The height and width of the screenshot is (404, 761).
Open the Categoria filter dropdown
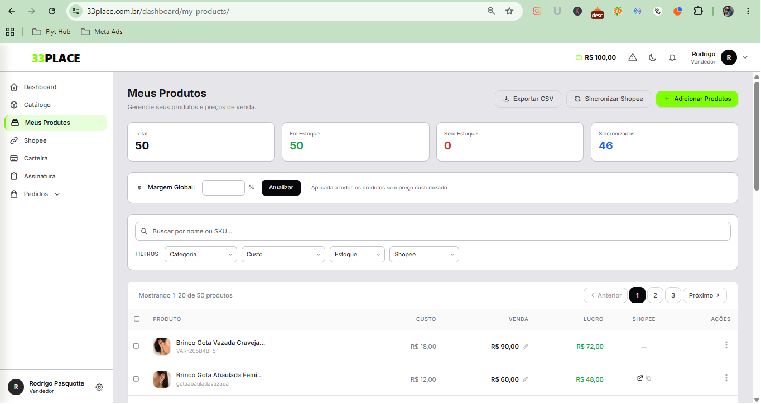[201, 254]
